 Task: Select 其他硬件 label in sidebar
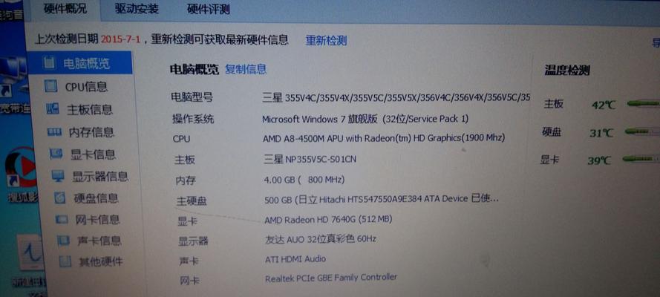point(101,261)
